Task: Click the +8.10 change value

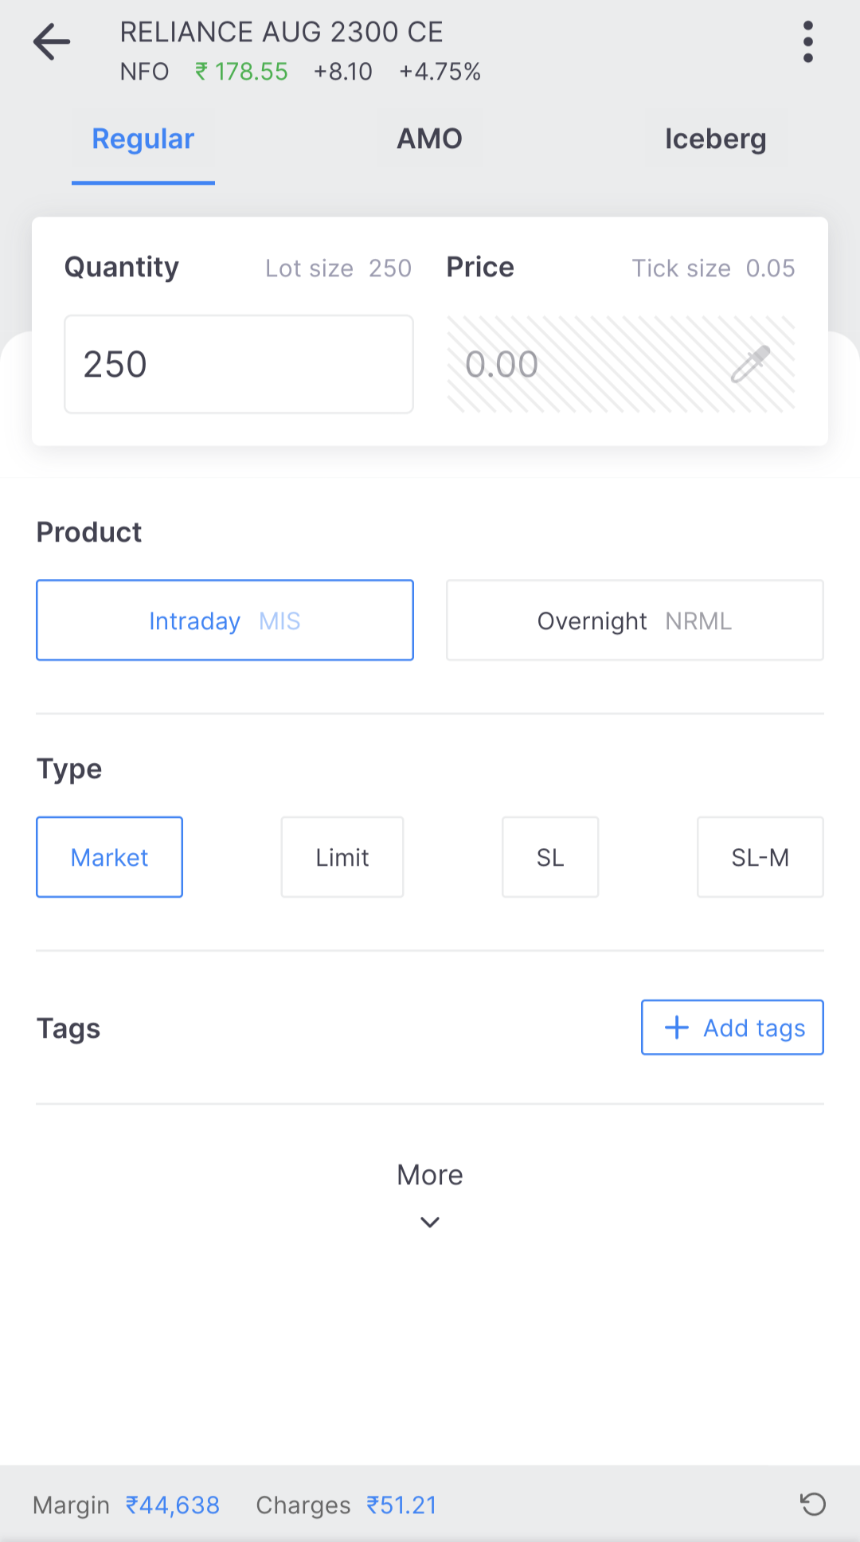Action: tap(343, 72)
